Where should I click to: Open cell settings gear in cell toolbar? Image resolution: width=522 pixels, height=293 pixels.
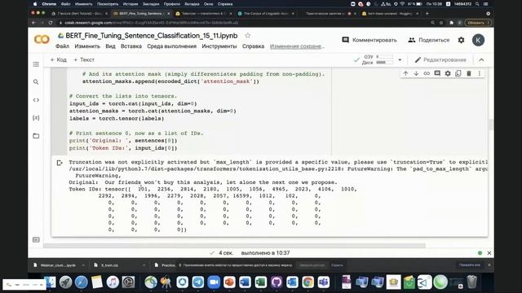[448, 73]
